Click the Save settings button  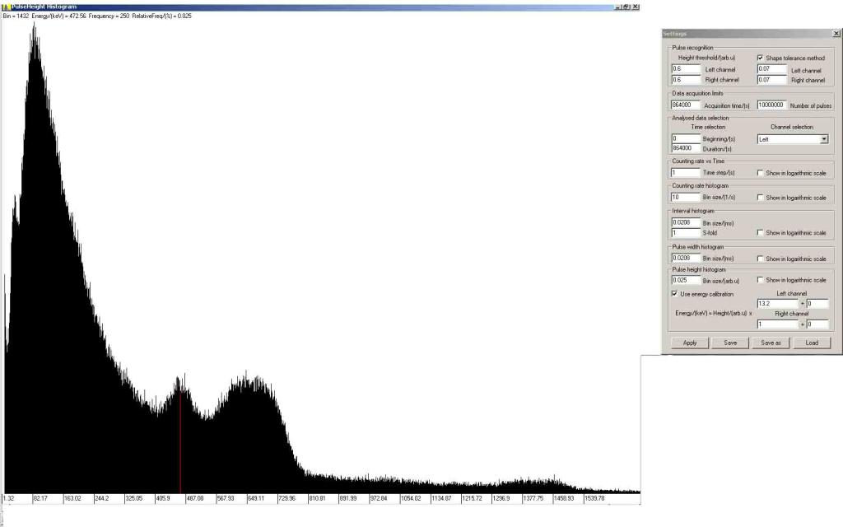click(x=730, y=343)
